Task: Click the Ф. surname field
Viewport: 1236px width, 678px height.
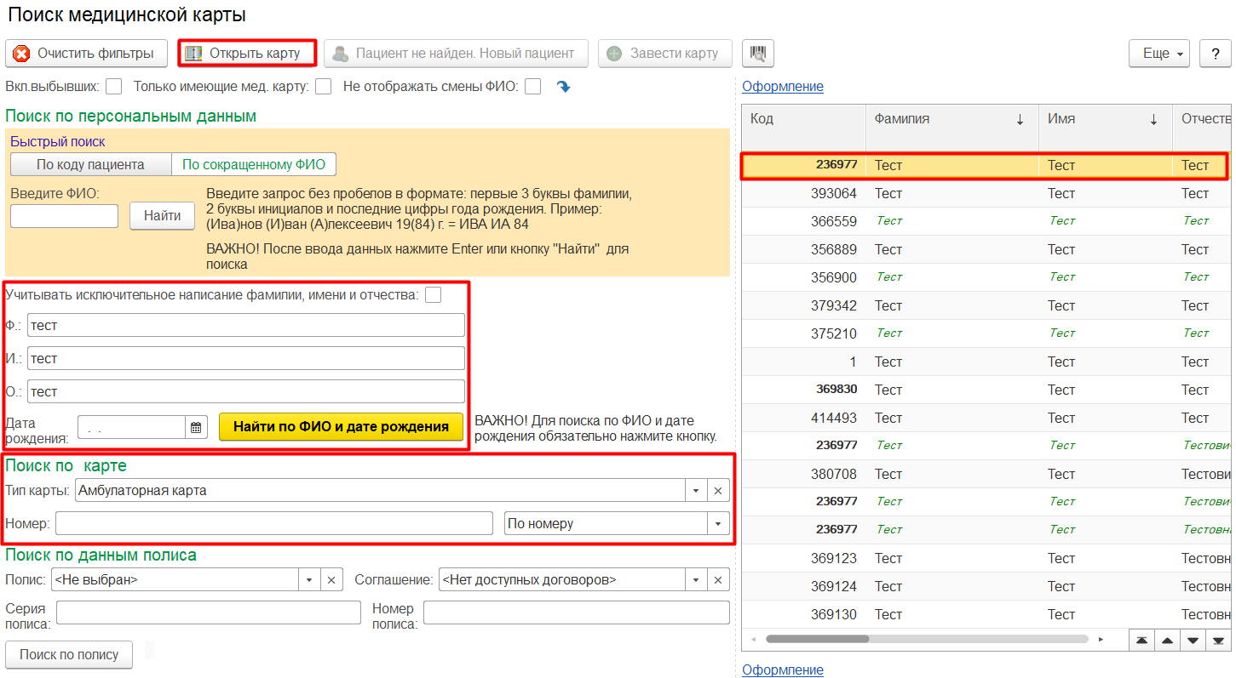Action: [x=246, y=325]
